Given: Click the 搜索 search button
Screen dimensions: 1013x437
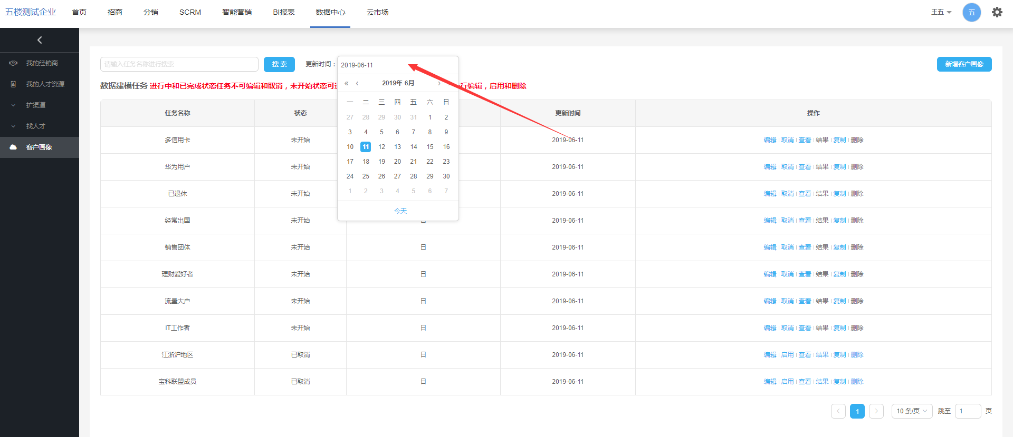Looking at the screenshot, I should pyautogui.click(x=279, y=64).
